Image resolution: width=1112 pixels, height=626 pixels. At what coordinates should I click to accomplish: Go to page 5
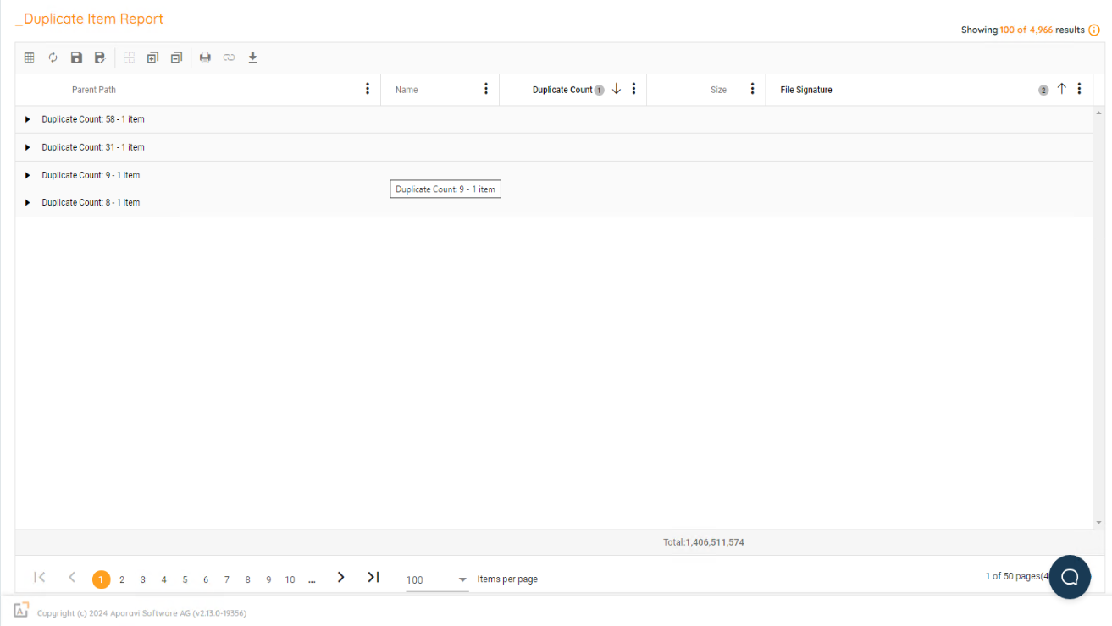185,579
